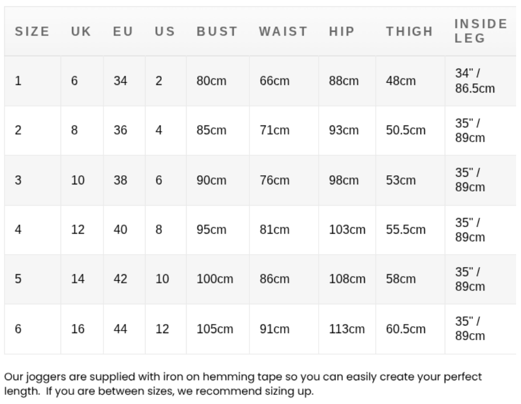
Task: Click the 100cm bust measurement
Action: click(x=214, y=279)
